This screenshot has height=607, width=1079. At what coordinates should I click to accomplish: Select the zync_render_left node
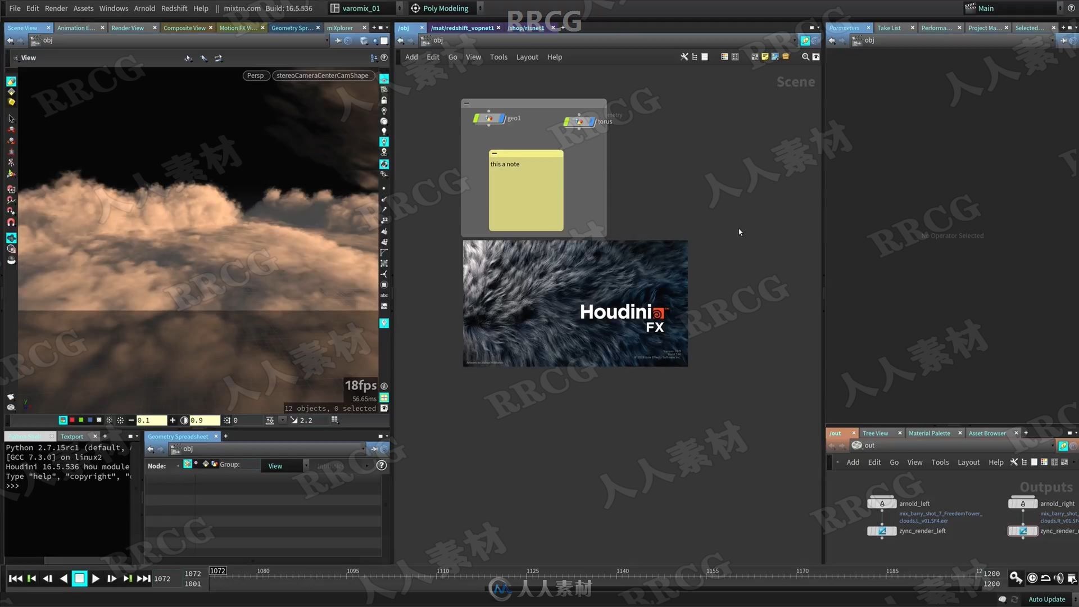pos(882,531)
